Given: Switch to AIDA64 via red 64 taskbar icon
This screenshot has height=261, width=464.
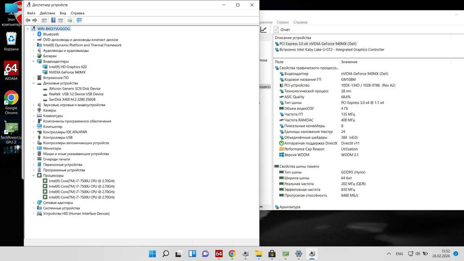Looking at the screenshot, I should tap(219, 254).
